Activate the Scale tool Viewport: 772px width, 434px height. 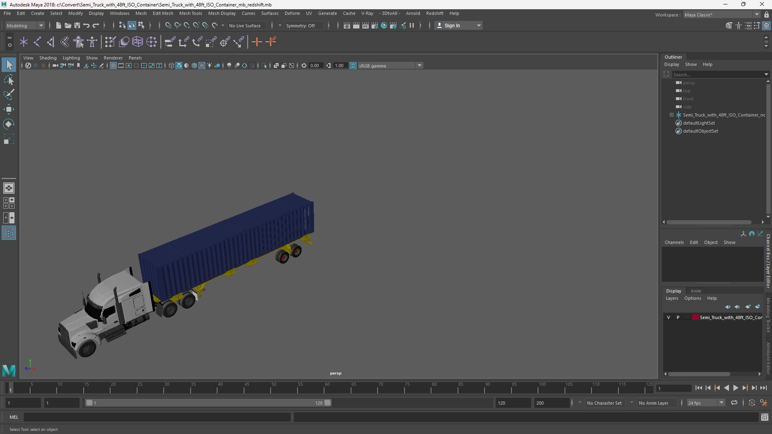coord(9,139)
